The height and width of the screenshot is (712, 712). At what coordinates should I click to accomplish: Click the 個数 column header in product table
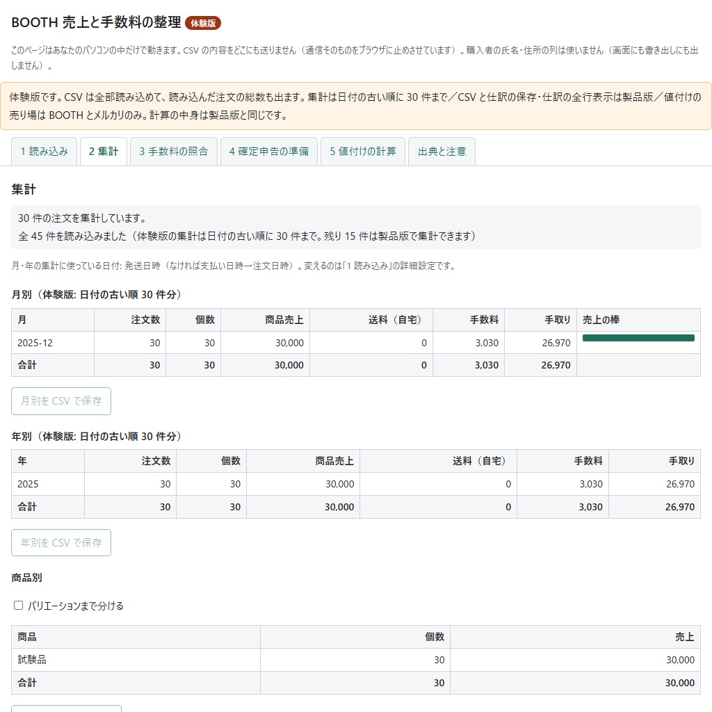355,637
